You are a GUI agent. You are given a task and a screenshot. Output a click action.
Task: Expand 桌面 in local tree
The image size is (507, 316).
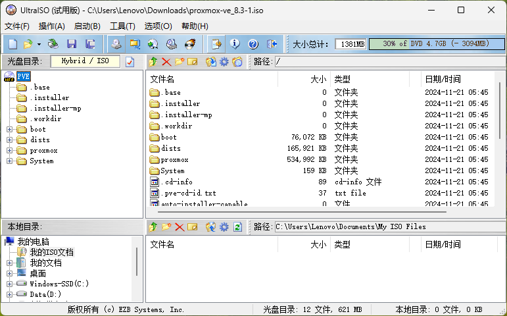pos(9,274)
